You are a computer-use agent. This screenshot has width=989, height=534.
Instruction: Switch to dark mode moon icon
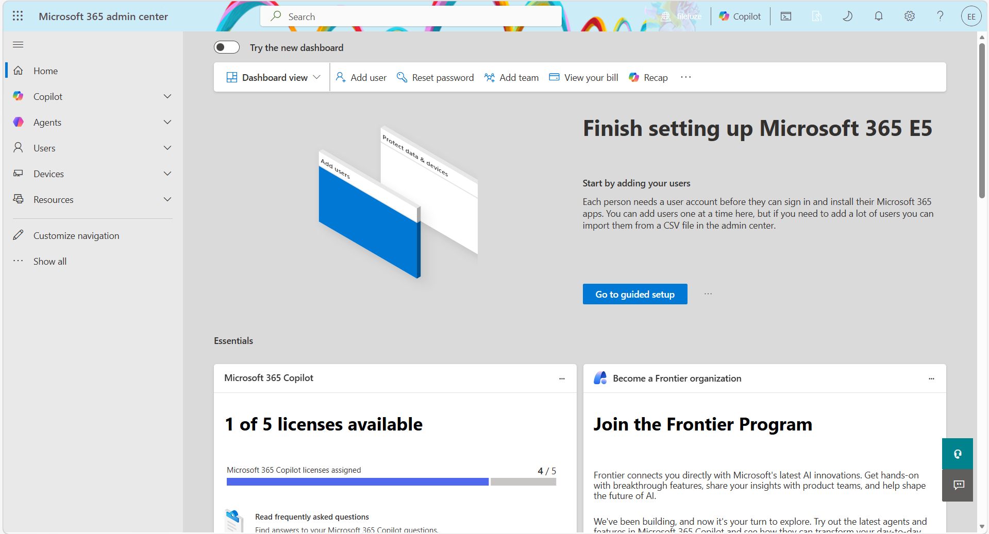click(x=848, y=16)
